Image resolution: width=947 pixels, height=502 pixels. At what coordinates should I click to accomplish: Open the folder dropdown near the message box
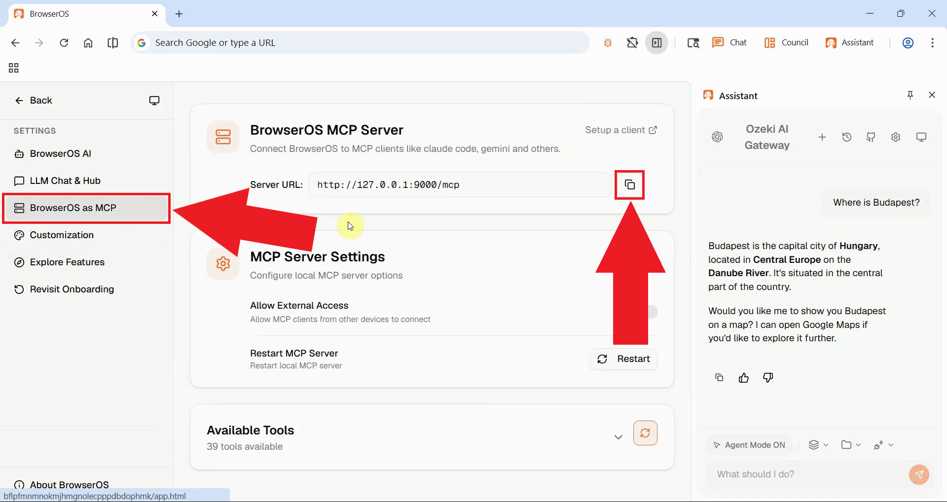pos(850,444)
